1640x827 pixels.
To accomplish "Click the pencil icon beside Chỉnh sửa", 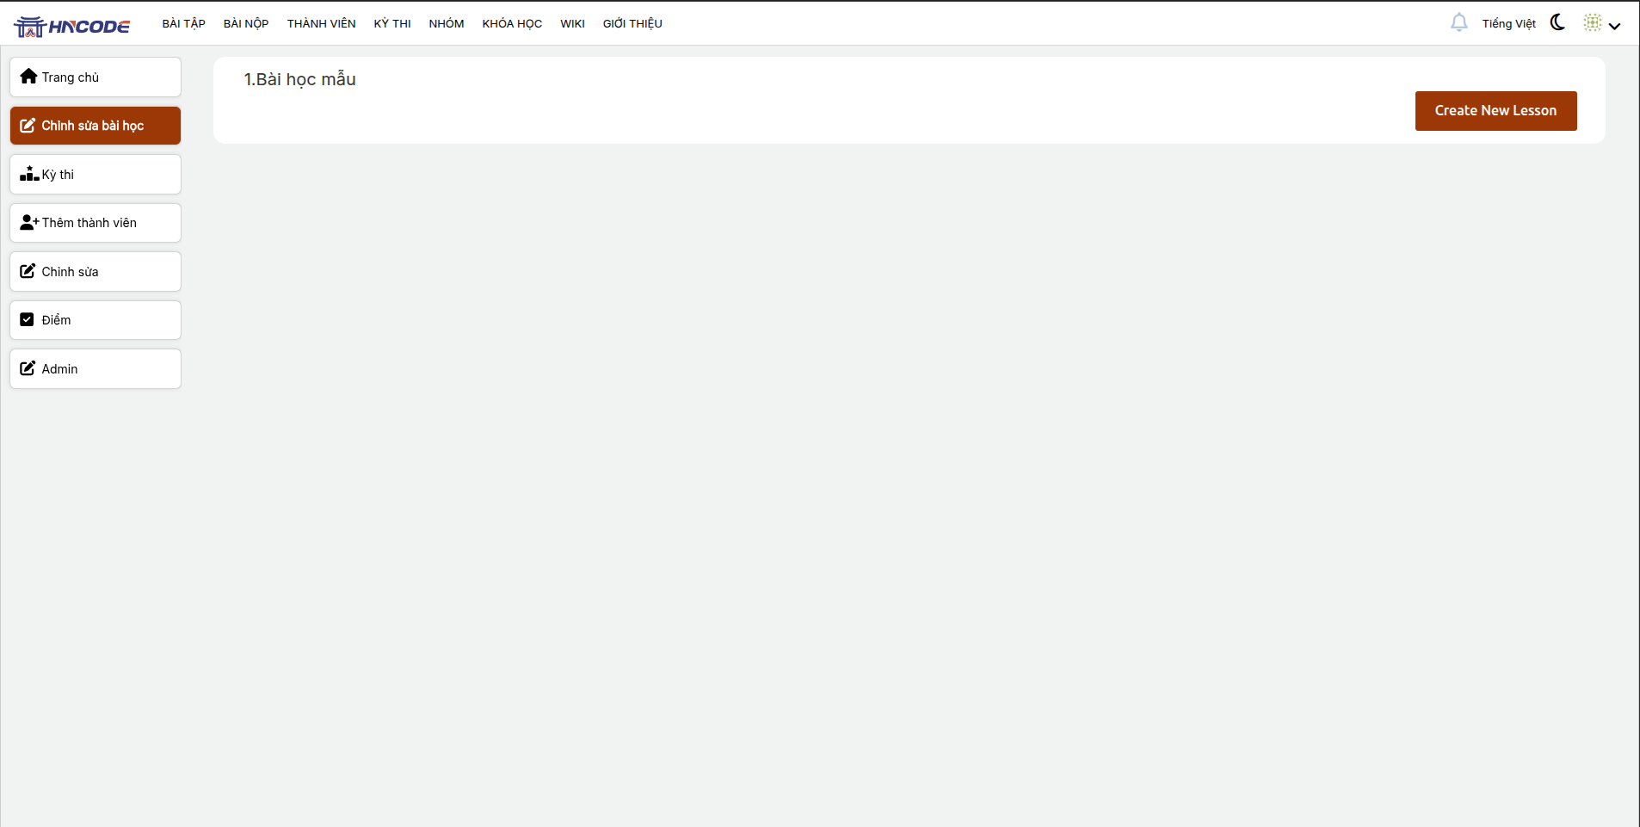I will click(28, 271).
